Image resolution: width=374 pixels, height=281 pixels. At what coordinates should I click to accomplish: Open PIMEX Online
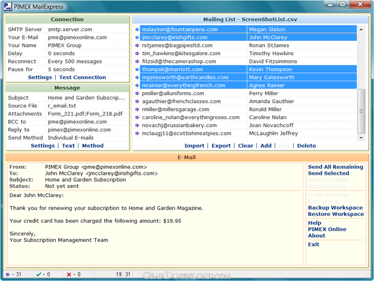[327, 229]
